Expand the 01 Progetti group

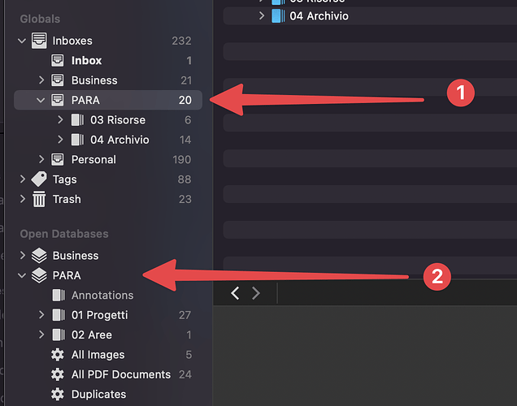pos(41,315)
